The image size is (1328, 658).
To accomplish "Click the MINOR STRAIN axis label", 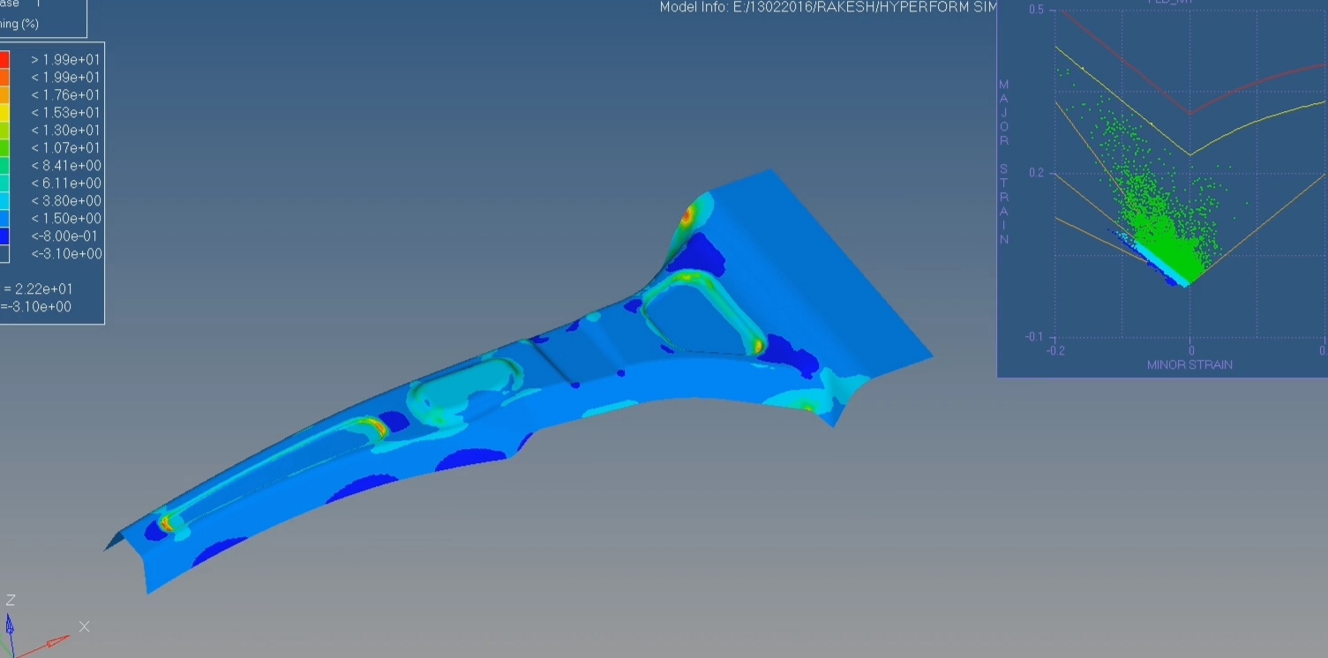I will (x=1189, y=364).
